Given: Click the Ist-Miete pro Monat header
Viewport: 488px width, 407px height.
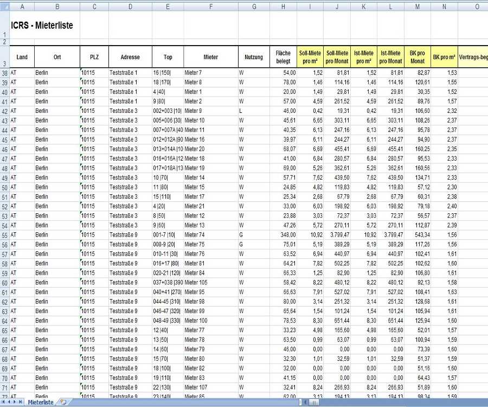Looking at the screenshot, I should 390,57.
